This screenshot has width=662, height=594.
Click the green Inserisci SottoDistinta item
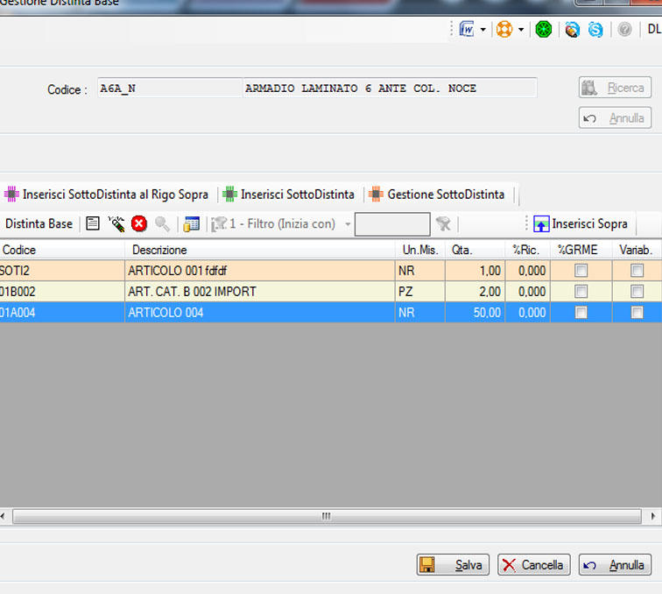pyautogui.click(x=289, y=194)
